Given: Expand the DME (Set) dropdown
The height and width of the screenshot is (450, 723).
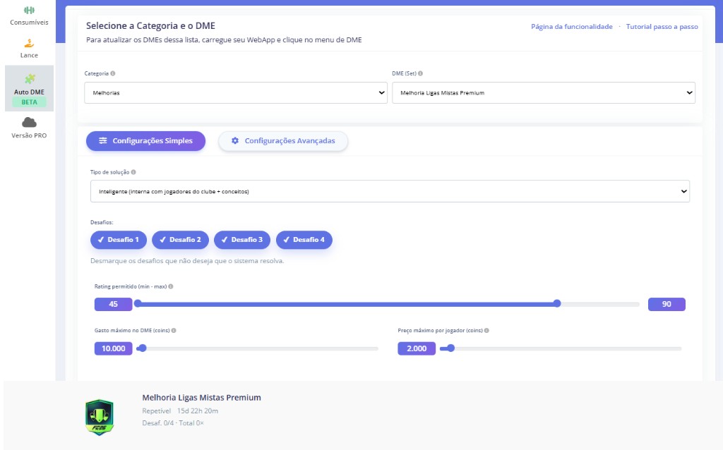Looking at the screenshot, I should coord(543,92).
